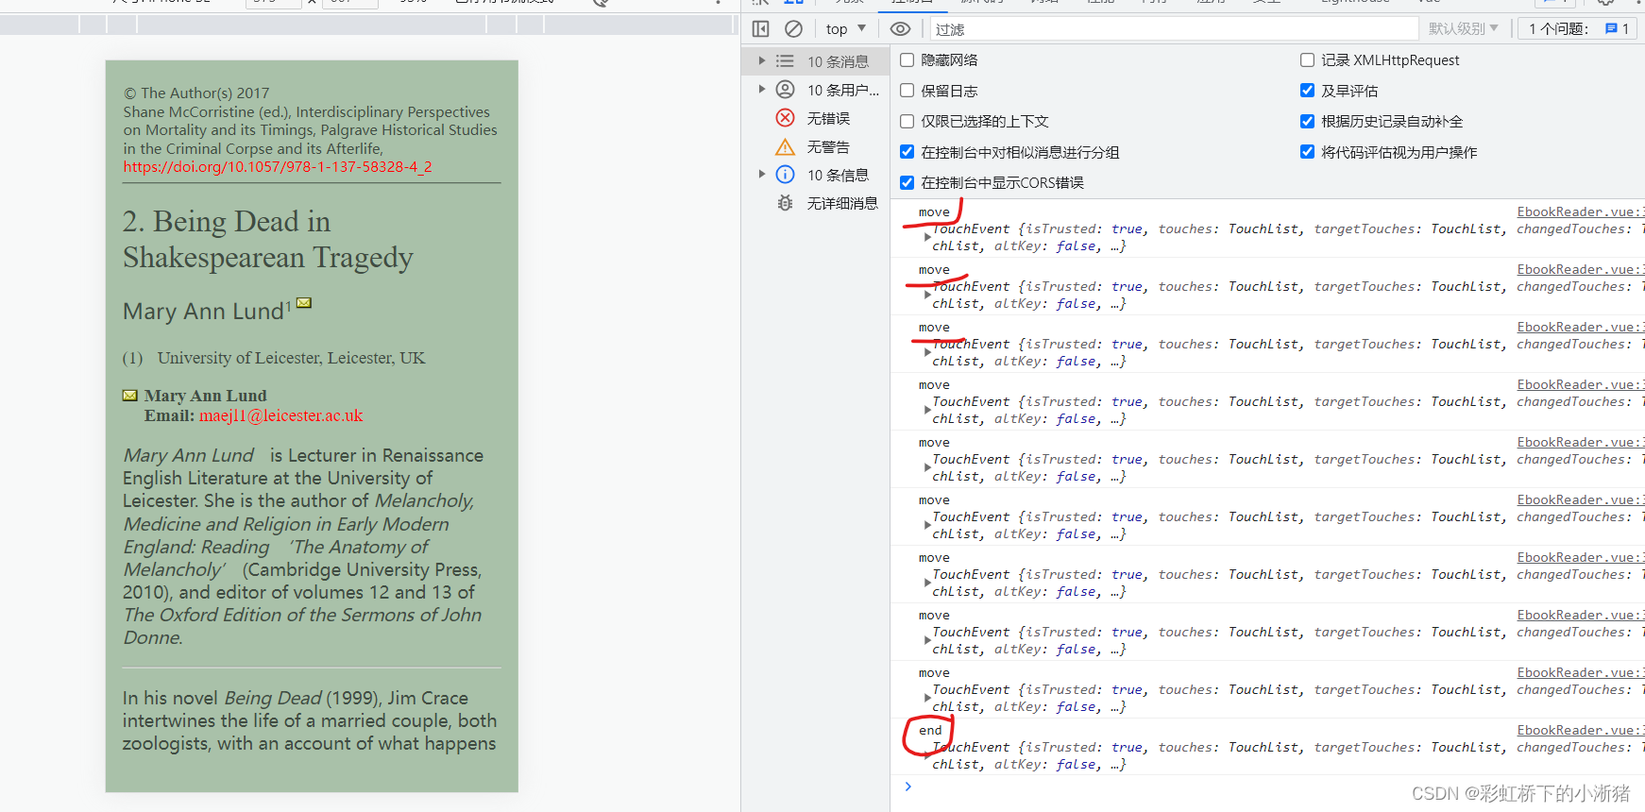The width and height of the screenshot is (1645, 812).
Task: Open live expression with the eye icon
Action: point(901,29)
